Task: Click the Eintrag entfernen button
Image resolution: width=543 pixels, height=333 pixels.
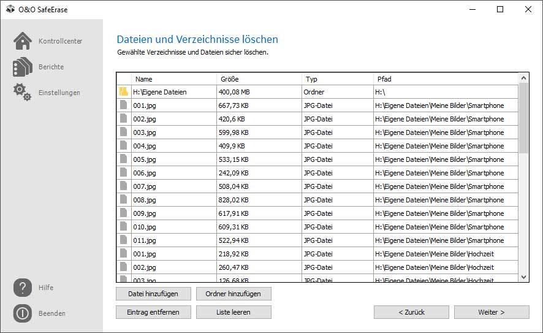Action: tap(153, 312)
